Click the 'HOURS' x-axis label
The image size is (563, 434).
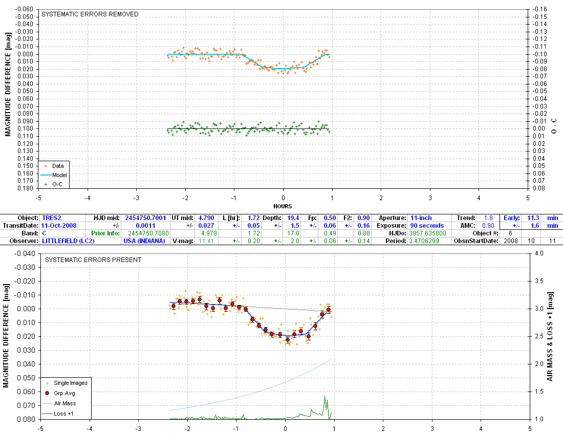click(x=283, y=206)
